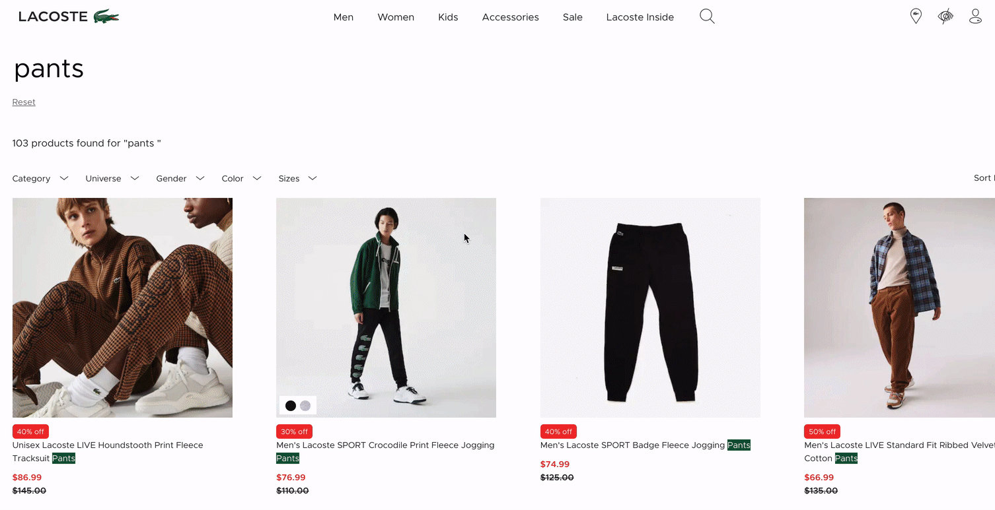Click the 50% off badge on Velvet pants
Image resolution: width=995 pixels, height=510 pixels.
[822, 431]
